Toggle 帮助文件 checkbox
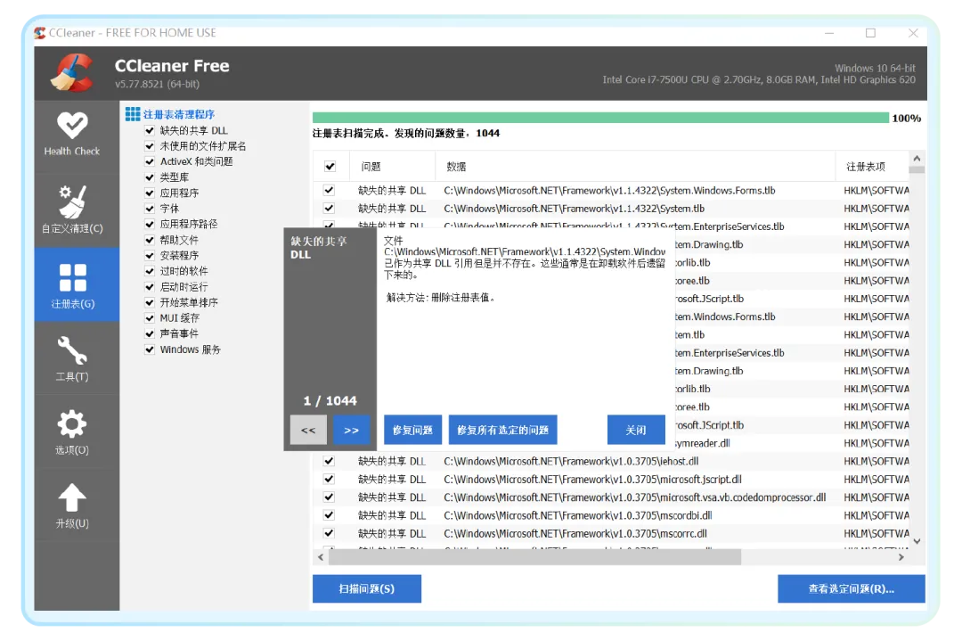Screen dimensions: 962x641 click(149, 240)
